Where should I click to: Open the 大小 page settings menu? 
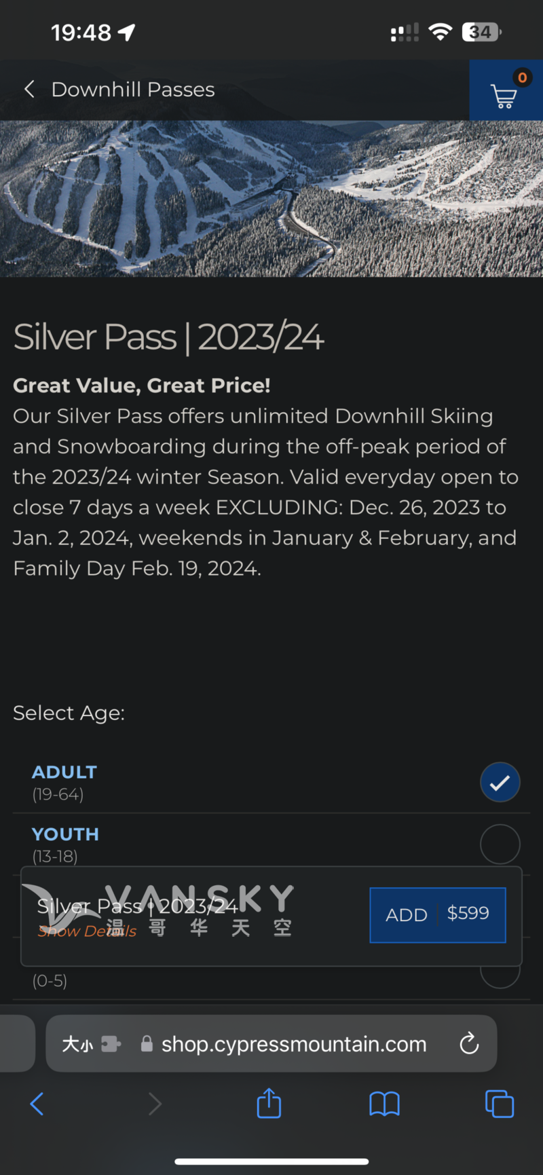pos(77,1044)
